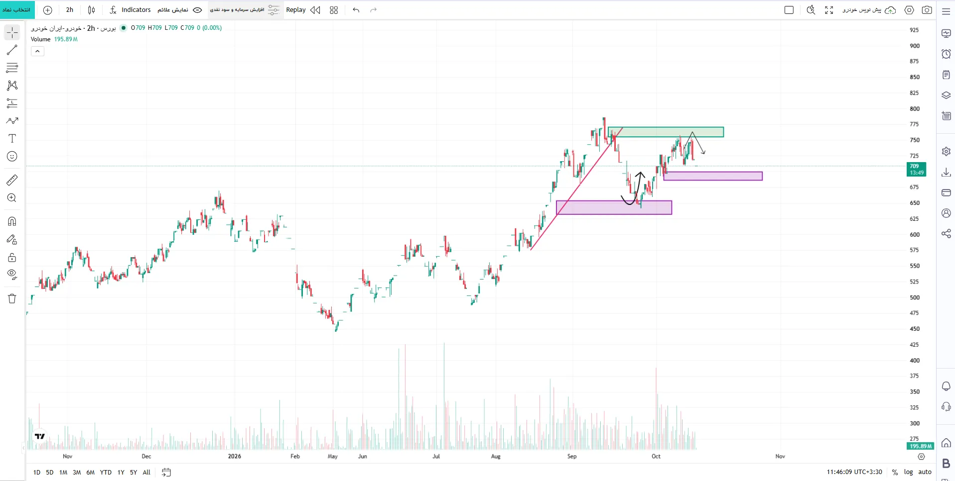This screenshot has height=481, width=955.
Task: Hide all drawings with eye icon
Action: 12,275
